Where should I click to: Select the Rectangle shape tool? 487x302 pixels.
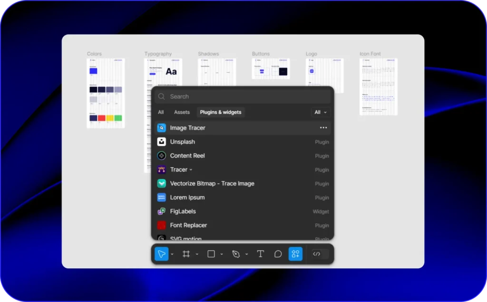point(211,254)
